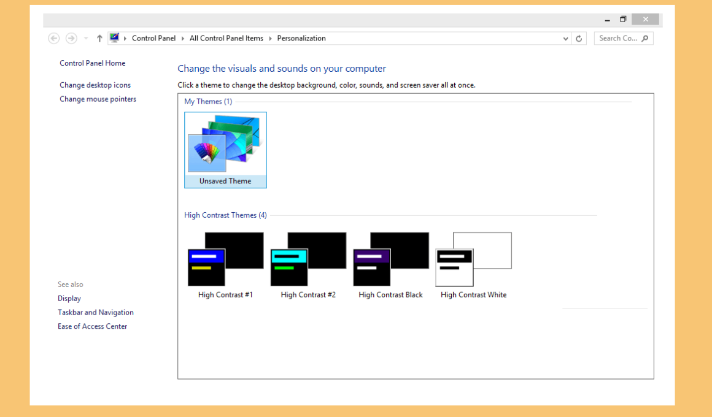Screen dimensions: 712x417
Task: Click the search magnifier icon
Action: pyautogui.click(x=645, y=39)
